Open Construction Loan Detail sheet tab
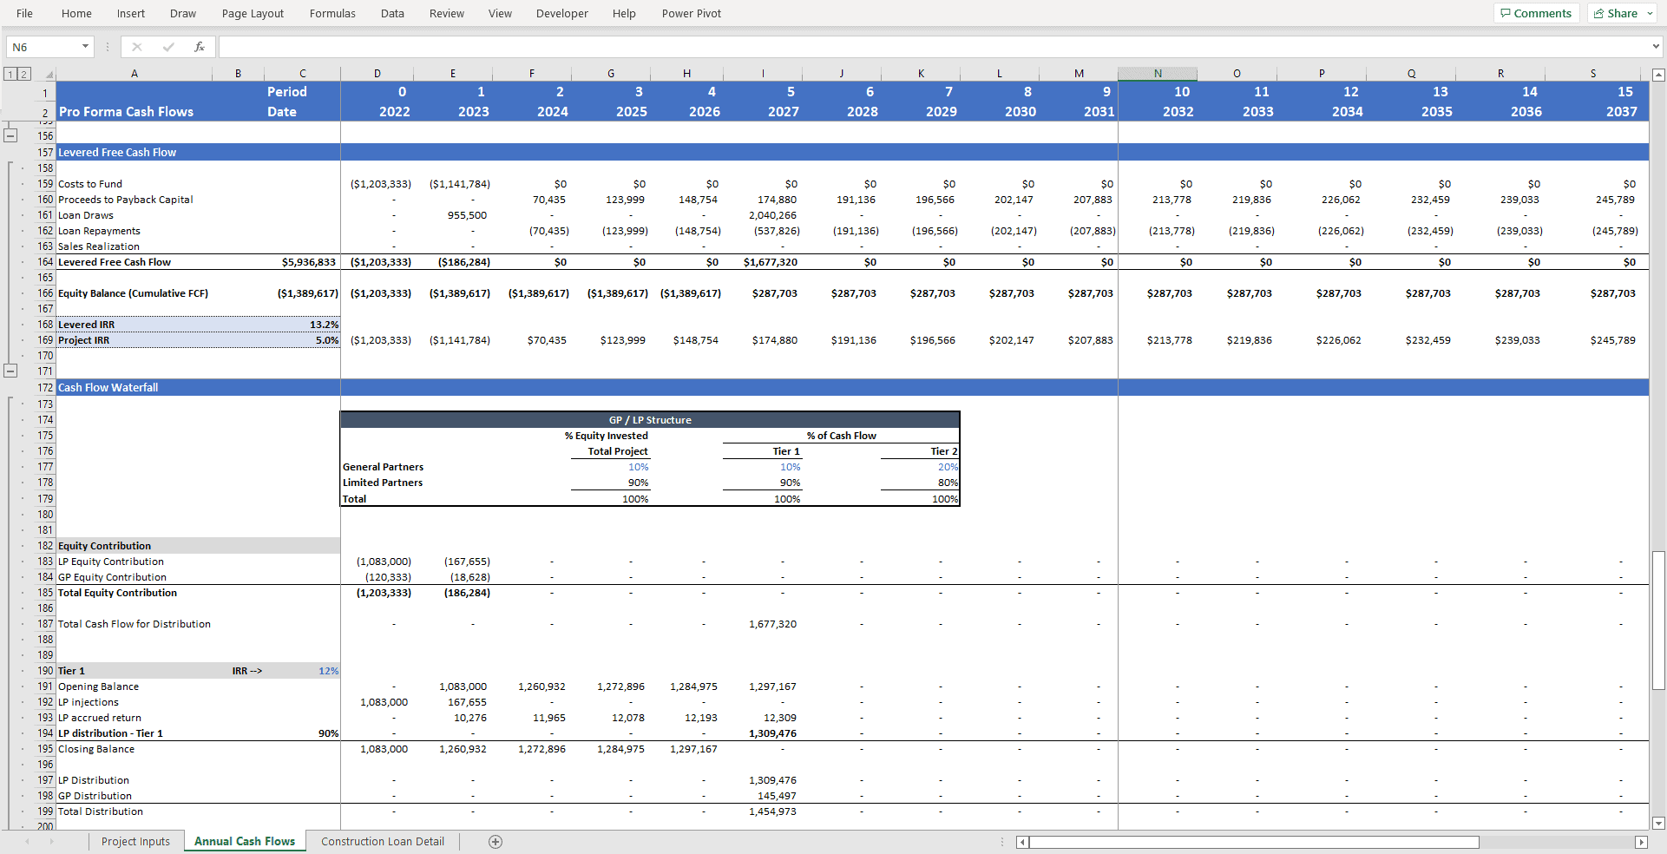This screenshot has height=854, width=1667. pos(383,841)
